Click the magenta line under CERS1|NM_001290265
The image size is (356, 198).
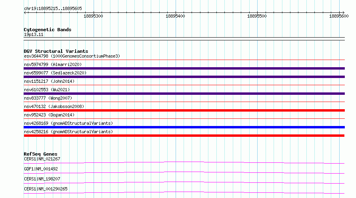point(184,192)
